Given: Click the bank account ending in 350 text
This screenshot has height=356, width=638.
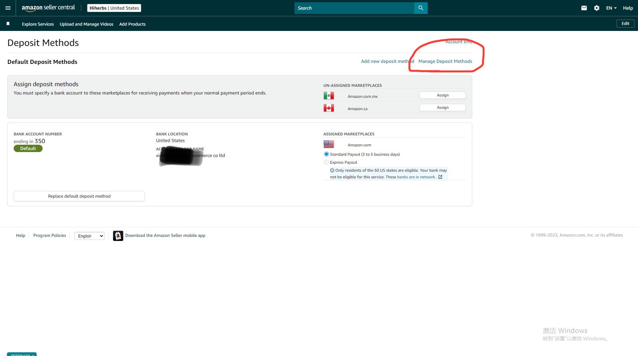Looking at the screenshot, I should click(29, 141).
